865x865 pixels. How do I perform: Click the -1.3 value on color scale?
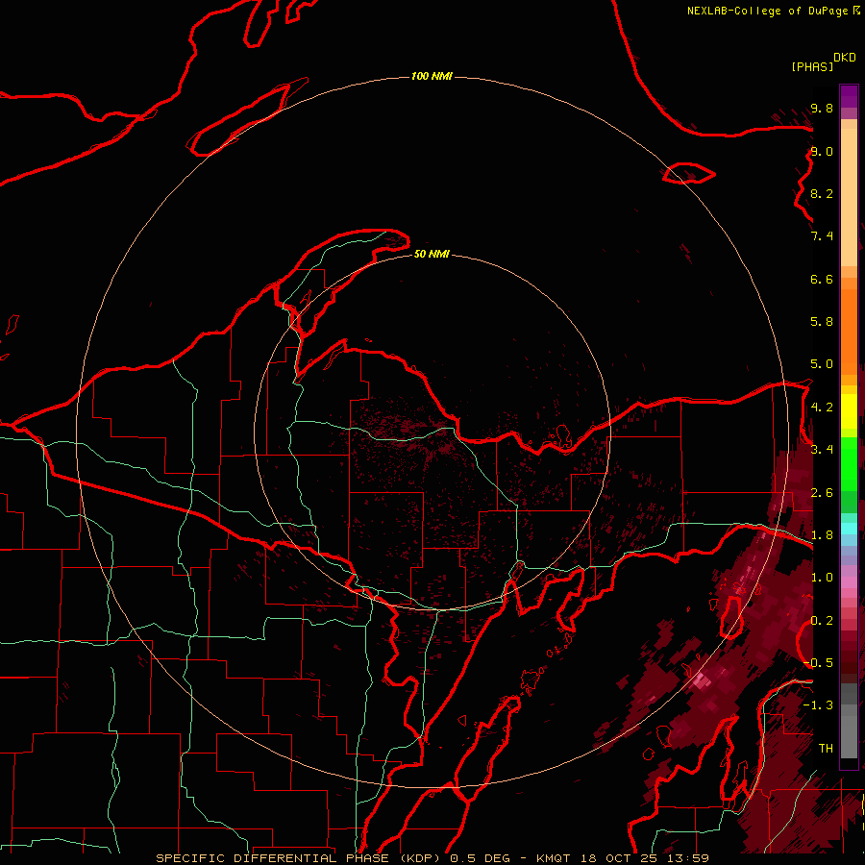click(818, 705)
